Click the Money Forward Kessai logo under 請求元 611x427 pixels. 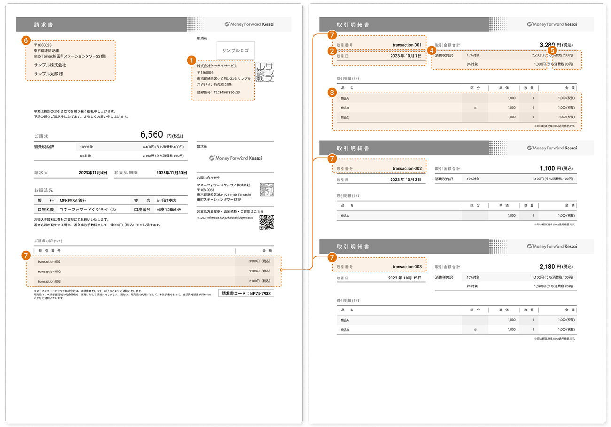[235, 158]
